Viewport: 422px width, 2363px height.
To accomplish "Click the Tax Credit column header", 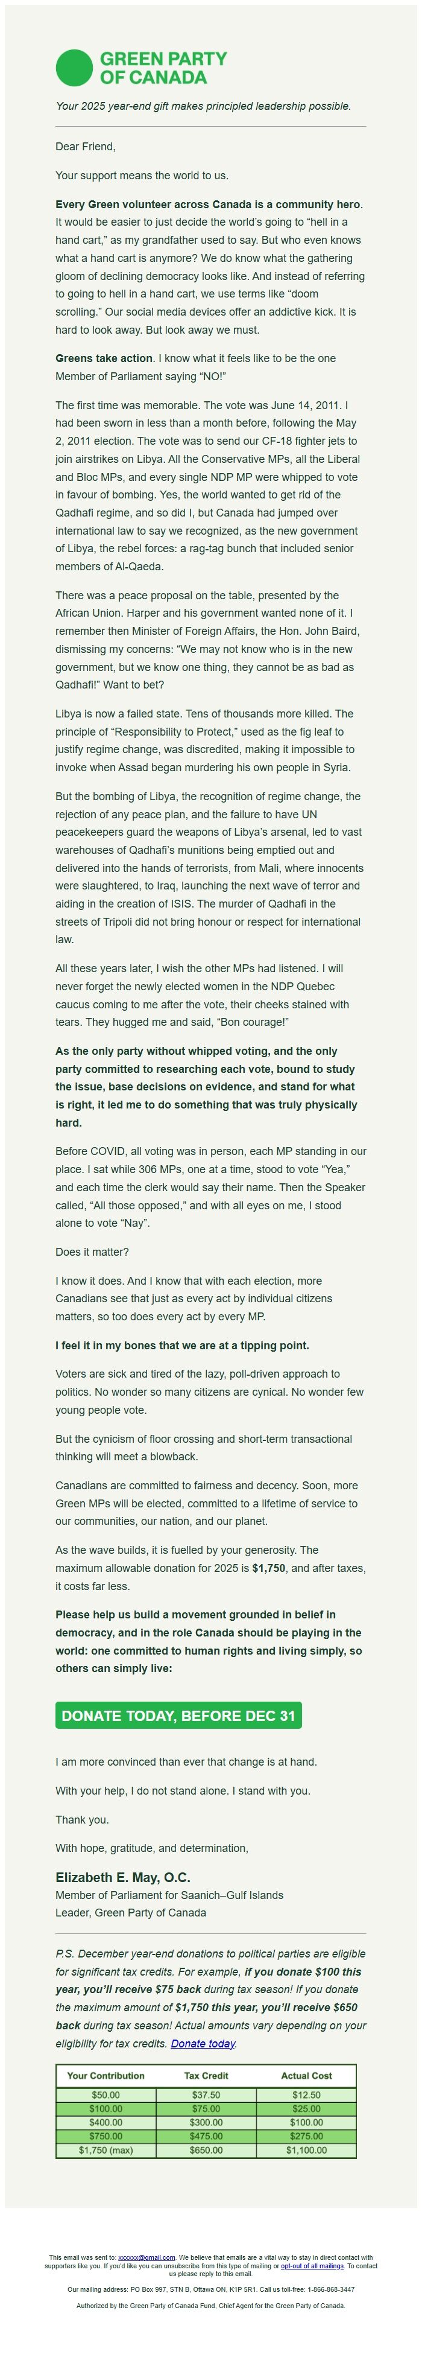I will tap(206, 2075).
